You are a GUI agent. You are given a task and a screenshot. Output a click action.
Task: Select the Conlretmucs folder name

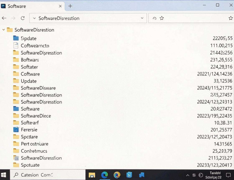34,151
